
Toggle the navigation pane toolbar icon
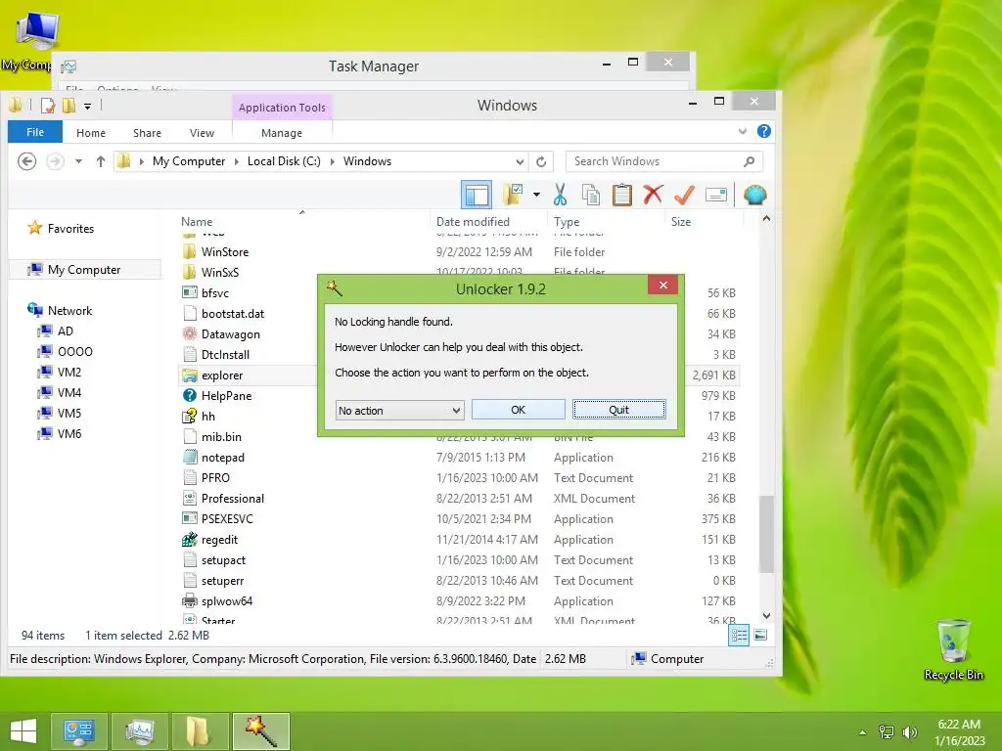[477, 195]
